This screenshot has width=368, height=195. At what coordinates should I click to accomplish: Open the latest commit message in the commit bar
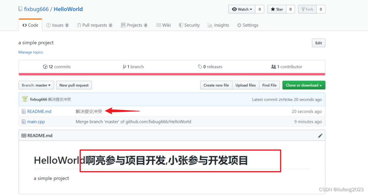[60, 99]
